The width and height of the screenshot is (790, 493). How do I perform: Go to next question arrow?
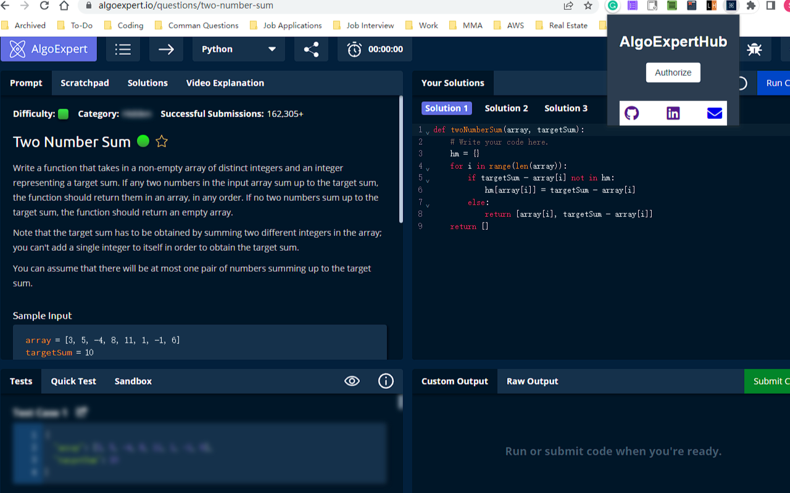(x=166, y=49)
